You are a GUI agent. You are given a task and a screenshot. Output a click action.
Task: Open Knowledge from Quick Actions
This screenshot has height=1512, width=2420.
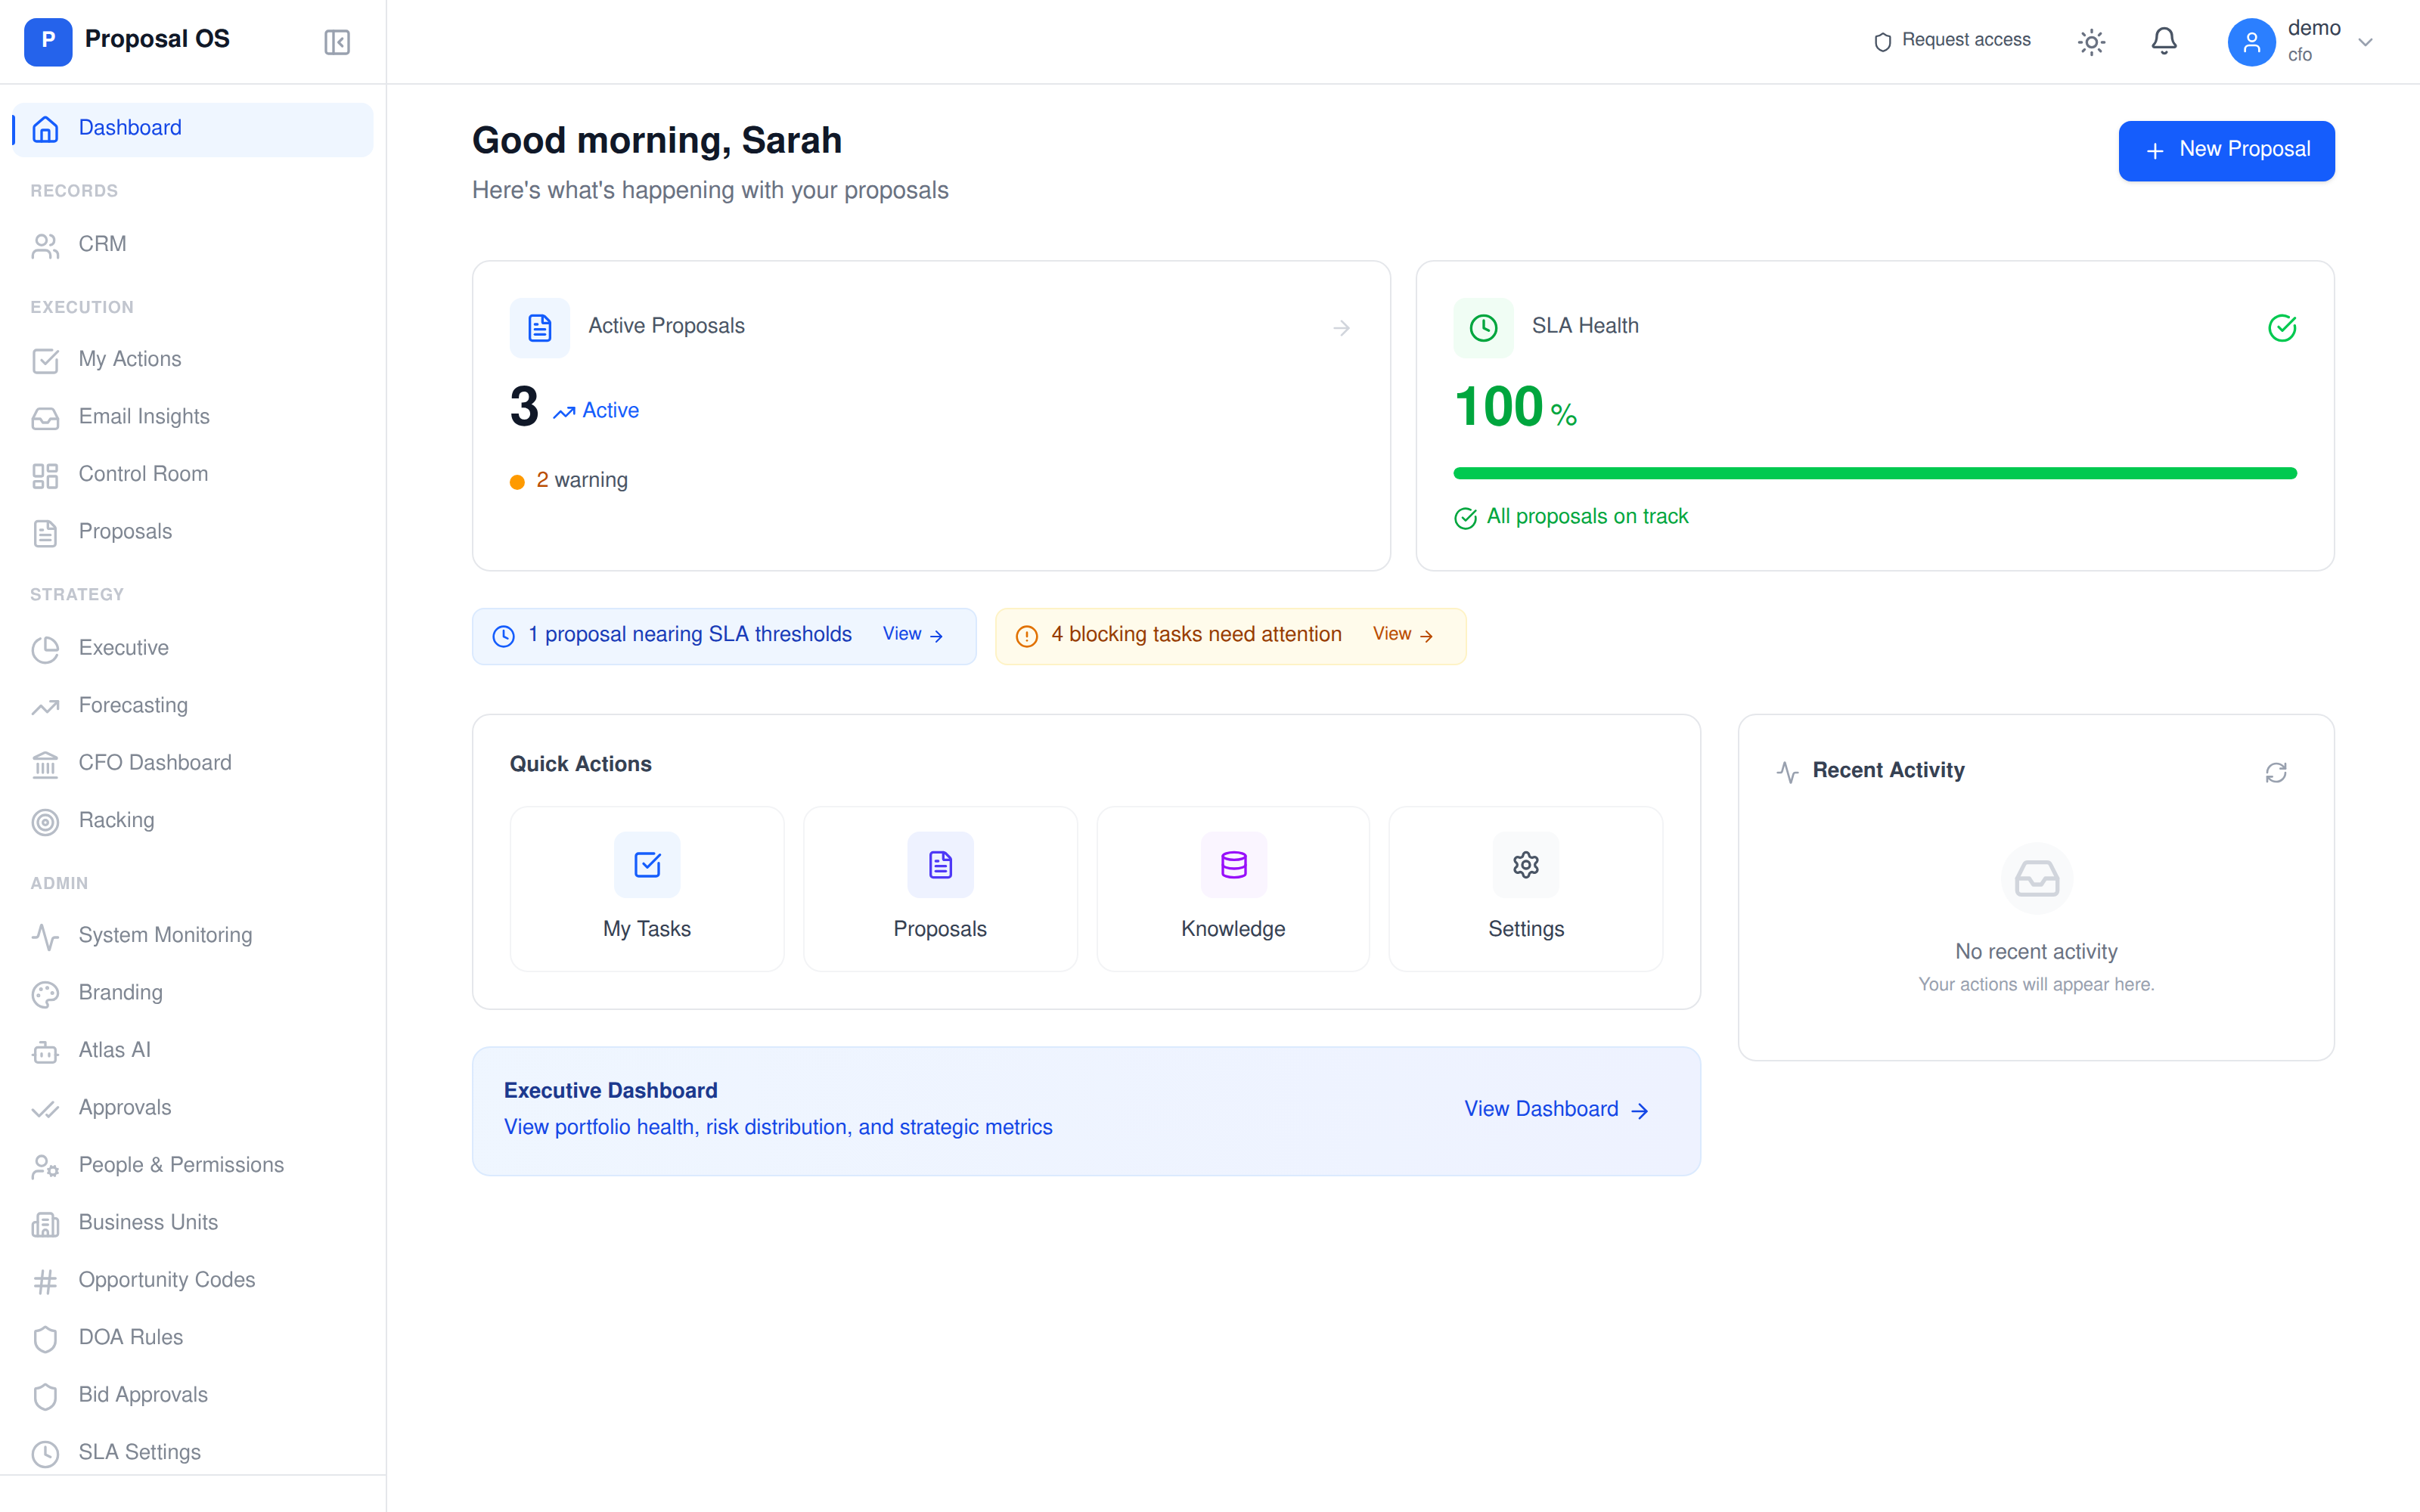[1232, 888]
